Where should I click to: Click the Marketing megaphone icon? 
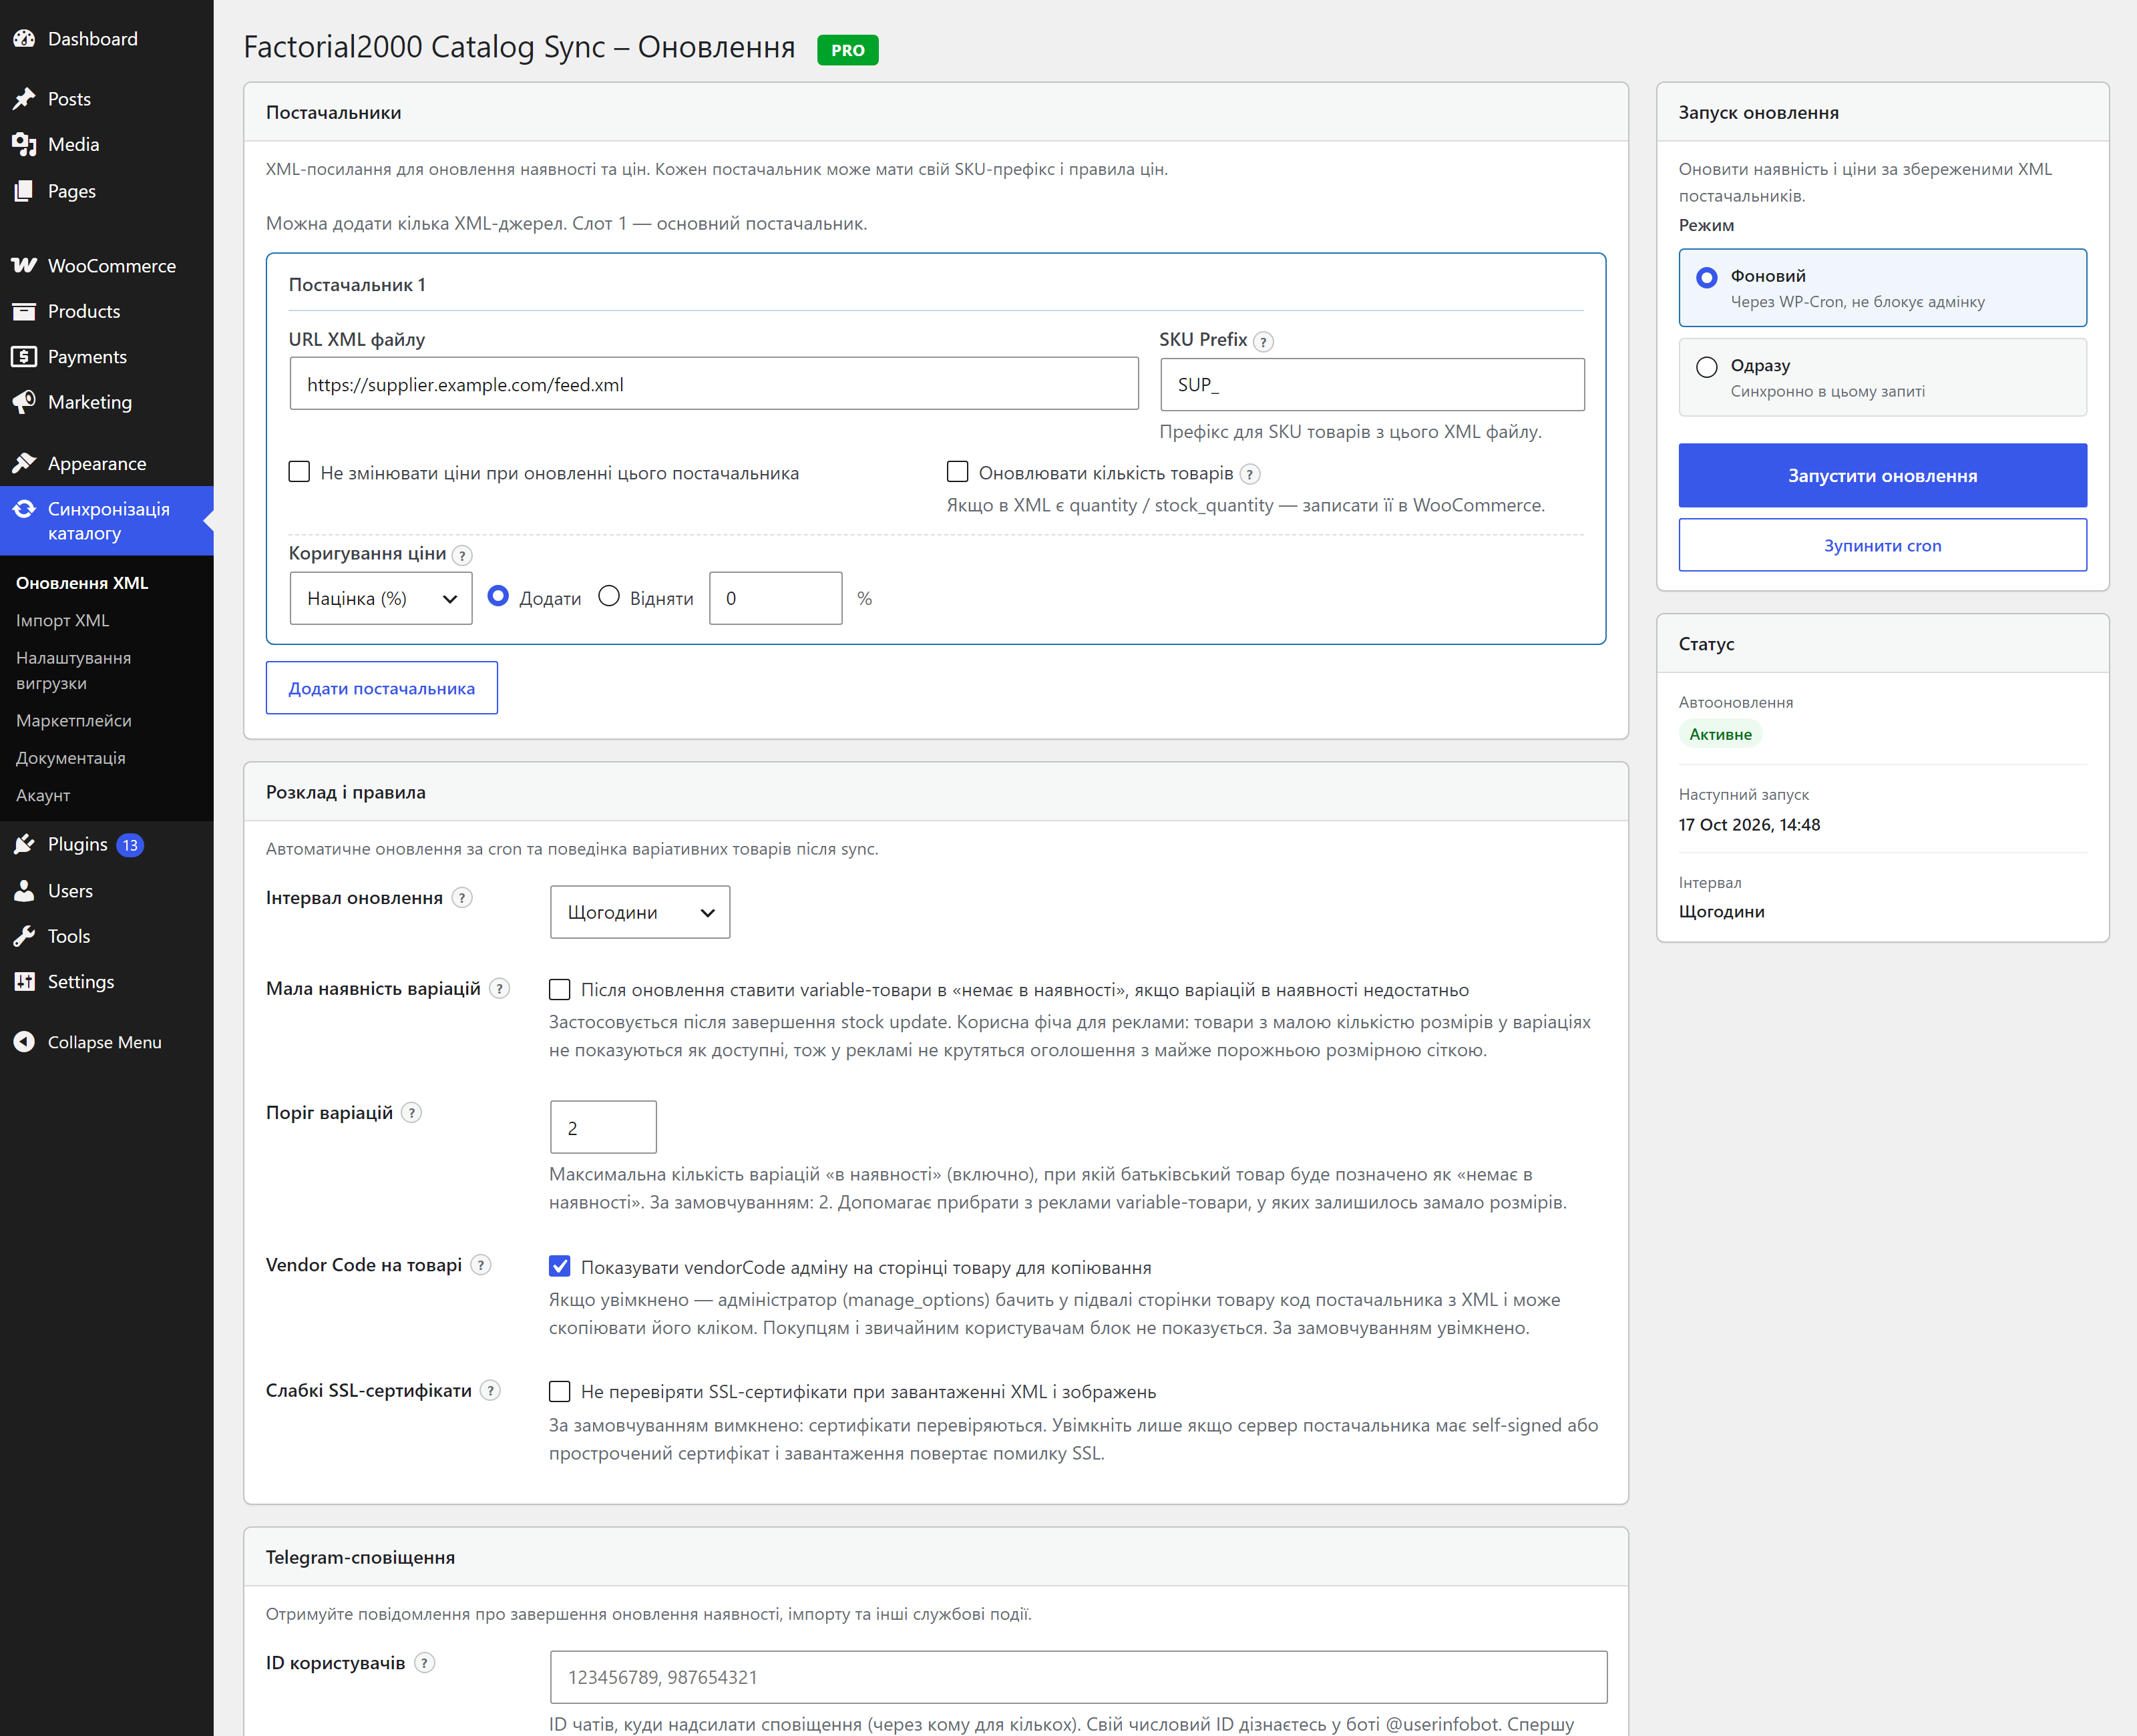(24, 402)
